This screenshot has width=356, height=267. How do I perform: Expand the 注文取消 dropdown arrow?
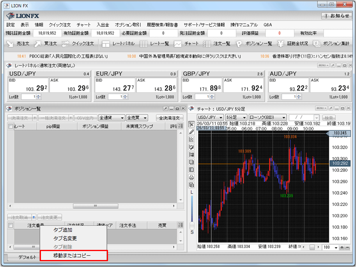click(34, 217)
